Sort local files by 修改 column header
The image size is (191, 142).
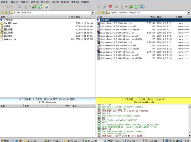coord(78,17)
